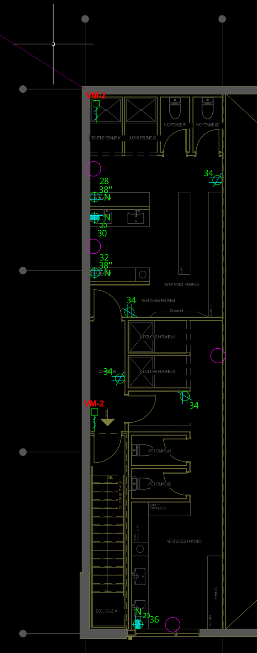Select the shower block in DOUCHE FEMME #2
The width and height of the screenshot is (257, 653).
point(141,110)
